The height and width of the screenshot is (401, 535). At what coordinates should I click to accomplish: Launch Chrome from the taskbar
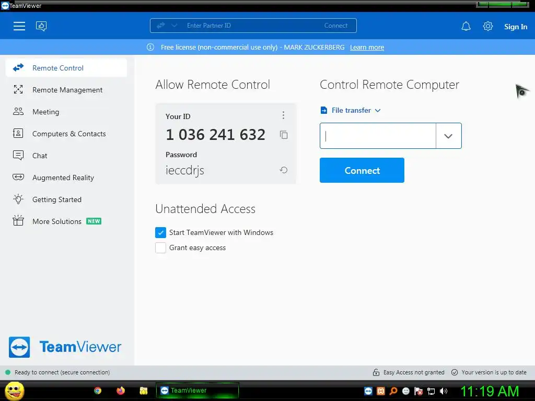[x=98, y=391]
